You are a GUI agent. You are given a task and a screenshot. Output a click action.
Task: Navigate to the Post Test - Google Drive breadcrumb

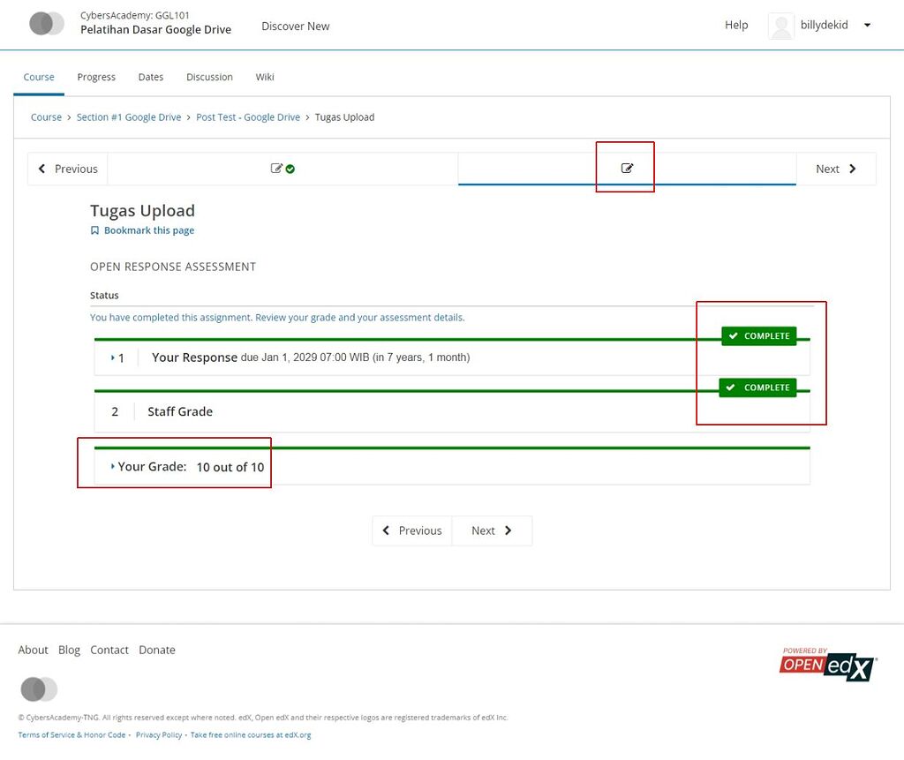coord(248,117)
